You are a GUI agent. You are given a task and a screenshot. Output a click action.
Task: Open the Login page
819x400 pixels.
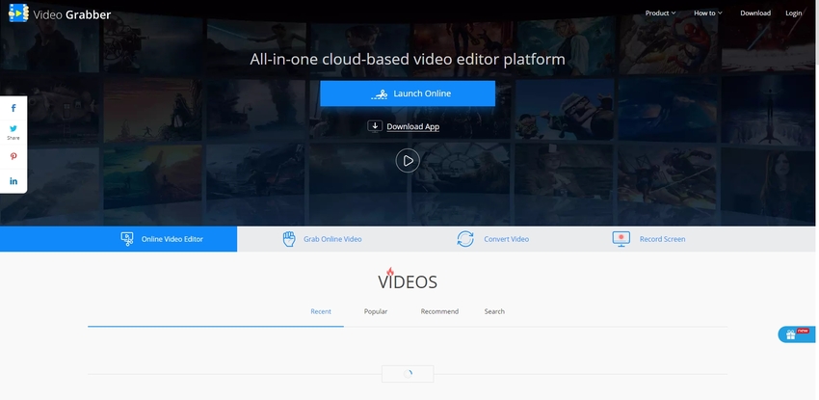793,13
